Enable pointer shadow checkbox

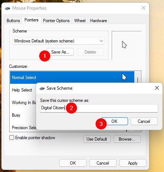pyautogui.click(x=12, y=138)
